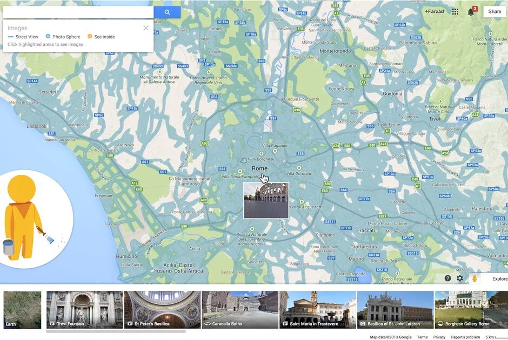Click the Rome city label
The height and width of the screenshot is (340, 508).
[259, 168]
